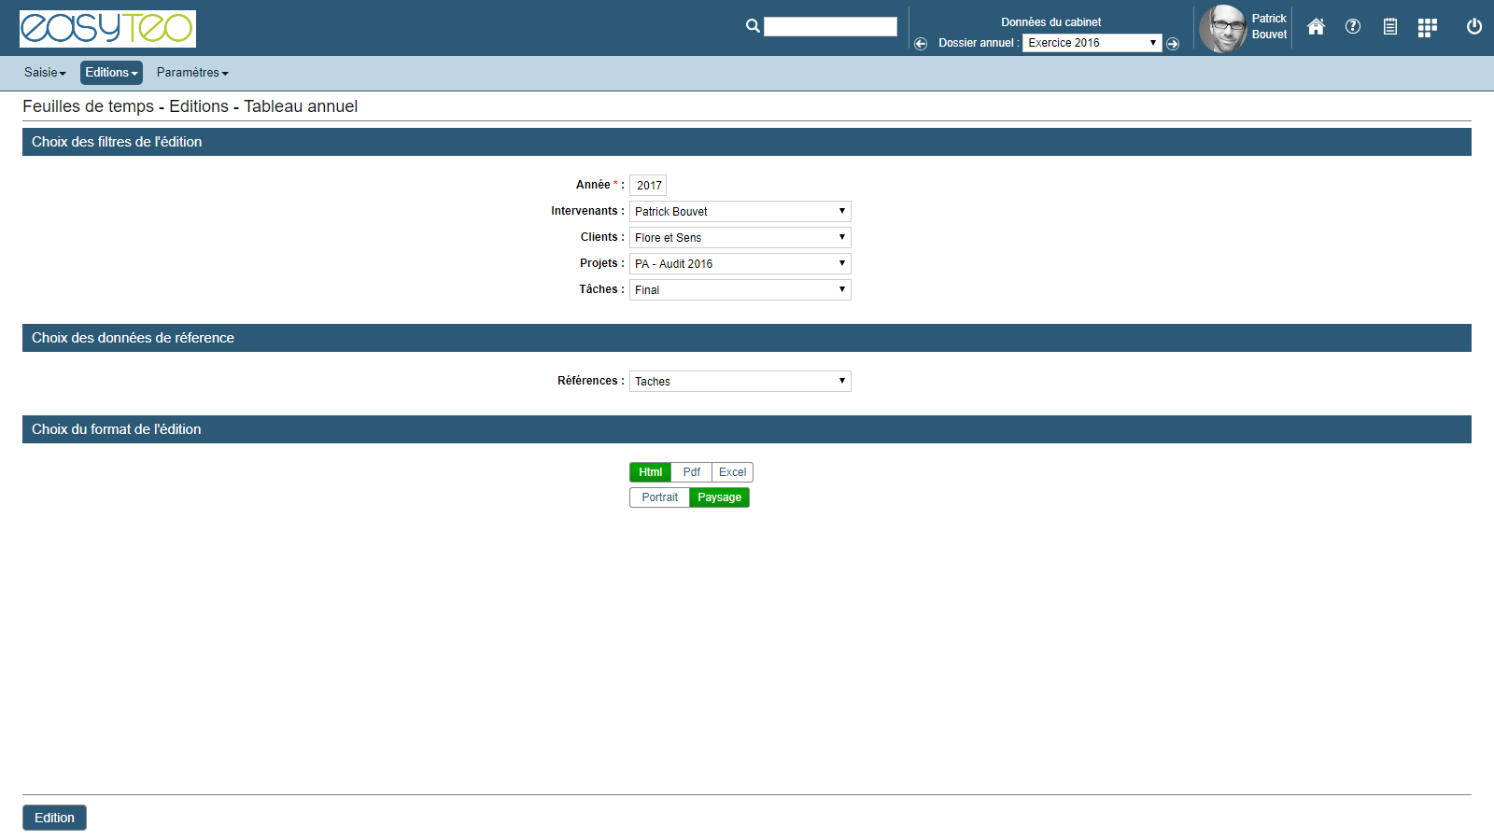Open the help question mark icon

pos(1353,27)
